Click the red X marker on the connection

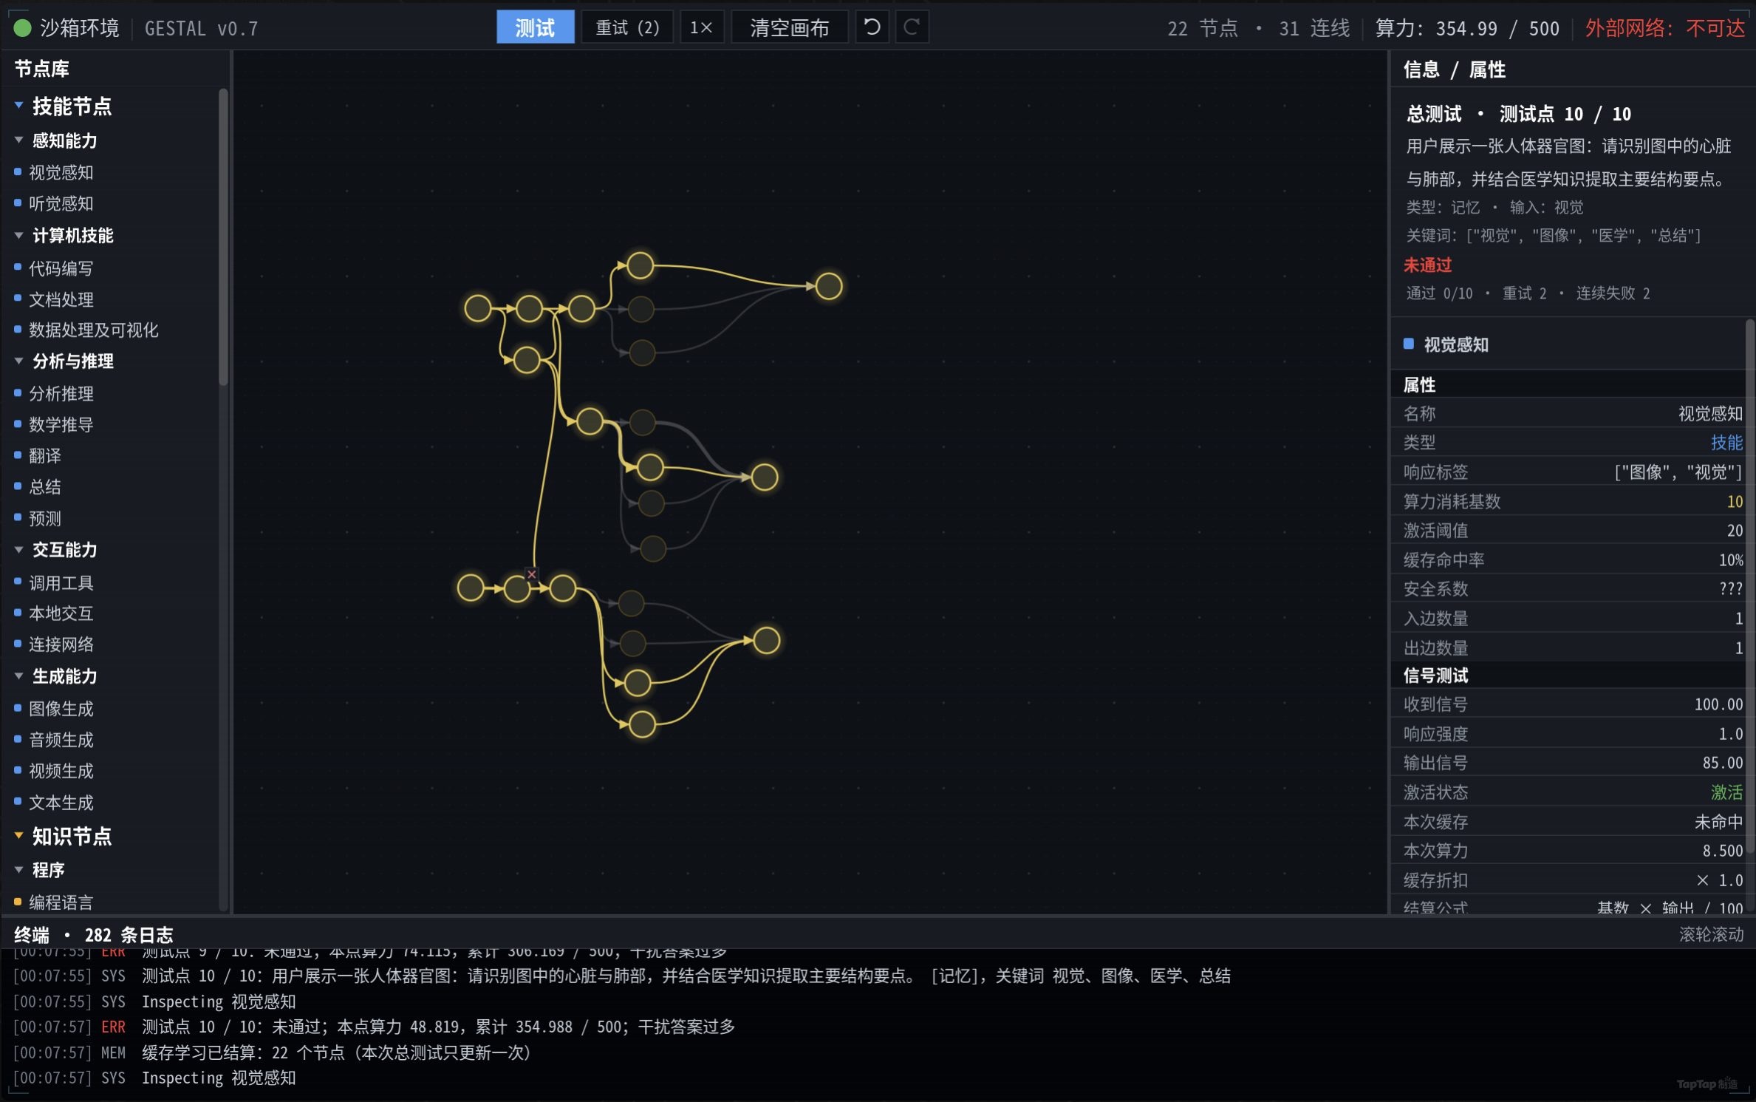(531, 574)
